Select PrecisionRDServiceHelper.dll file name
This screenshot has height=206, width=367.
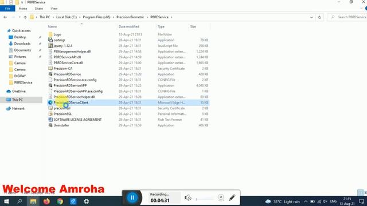[x=74, y=97]
